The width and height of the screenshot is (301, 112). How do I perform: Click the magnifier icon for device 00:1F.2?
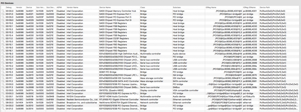click(x=3, y=81)
